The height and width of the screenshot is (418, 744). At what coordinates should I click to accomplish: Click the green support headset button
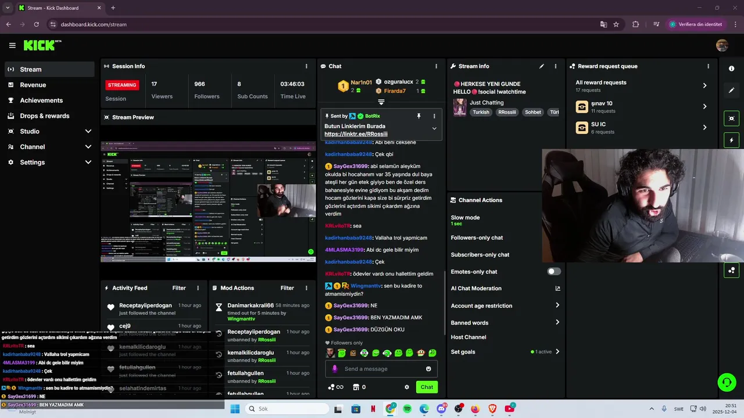[727, 382]
